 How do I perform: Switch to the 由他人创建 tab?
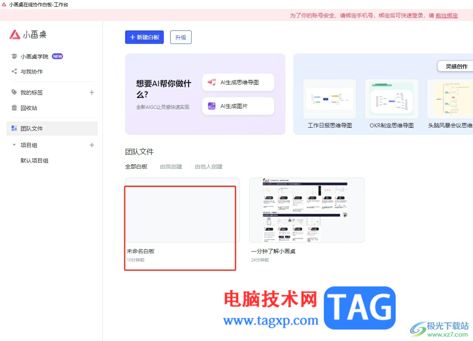pos(209,167)
